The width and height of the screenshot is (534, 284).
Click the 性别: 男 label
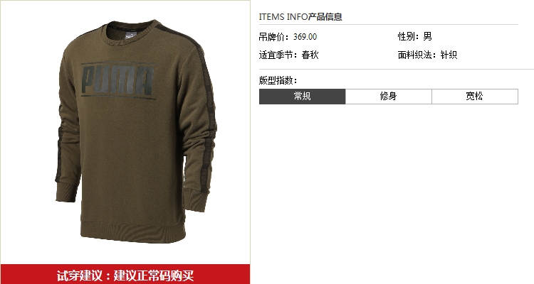point(415,36)
